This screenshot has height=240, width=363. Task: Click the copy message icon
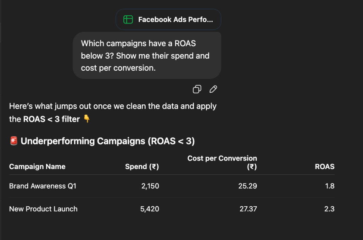[x=197, y=89]
